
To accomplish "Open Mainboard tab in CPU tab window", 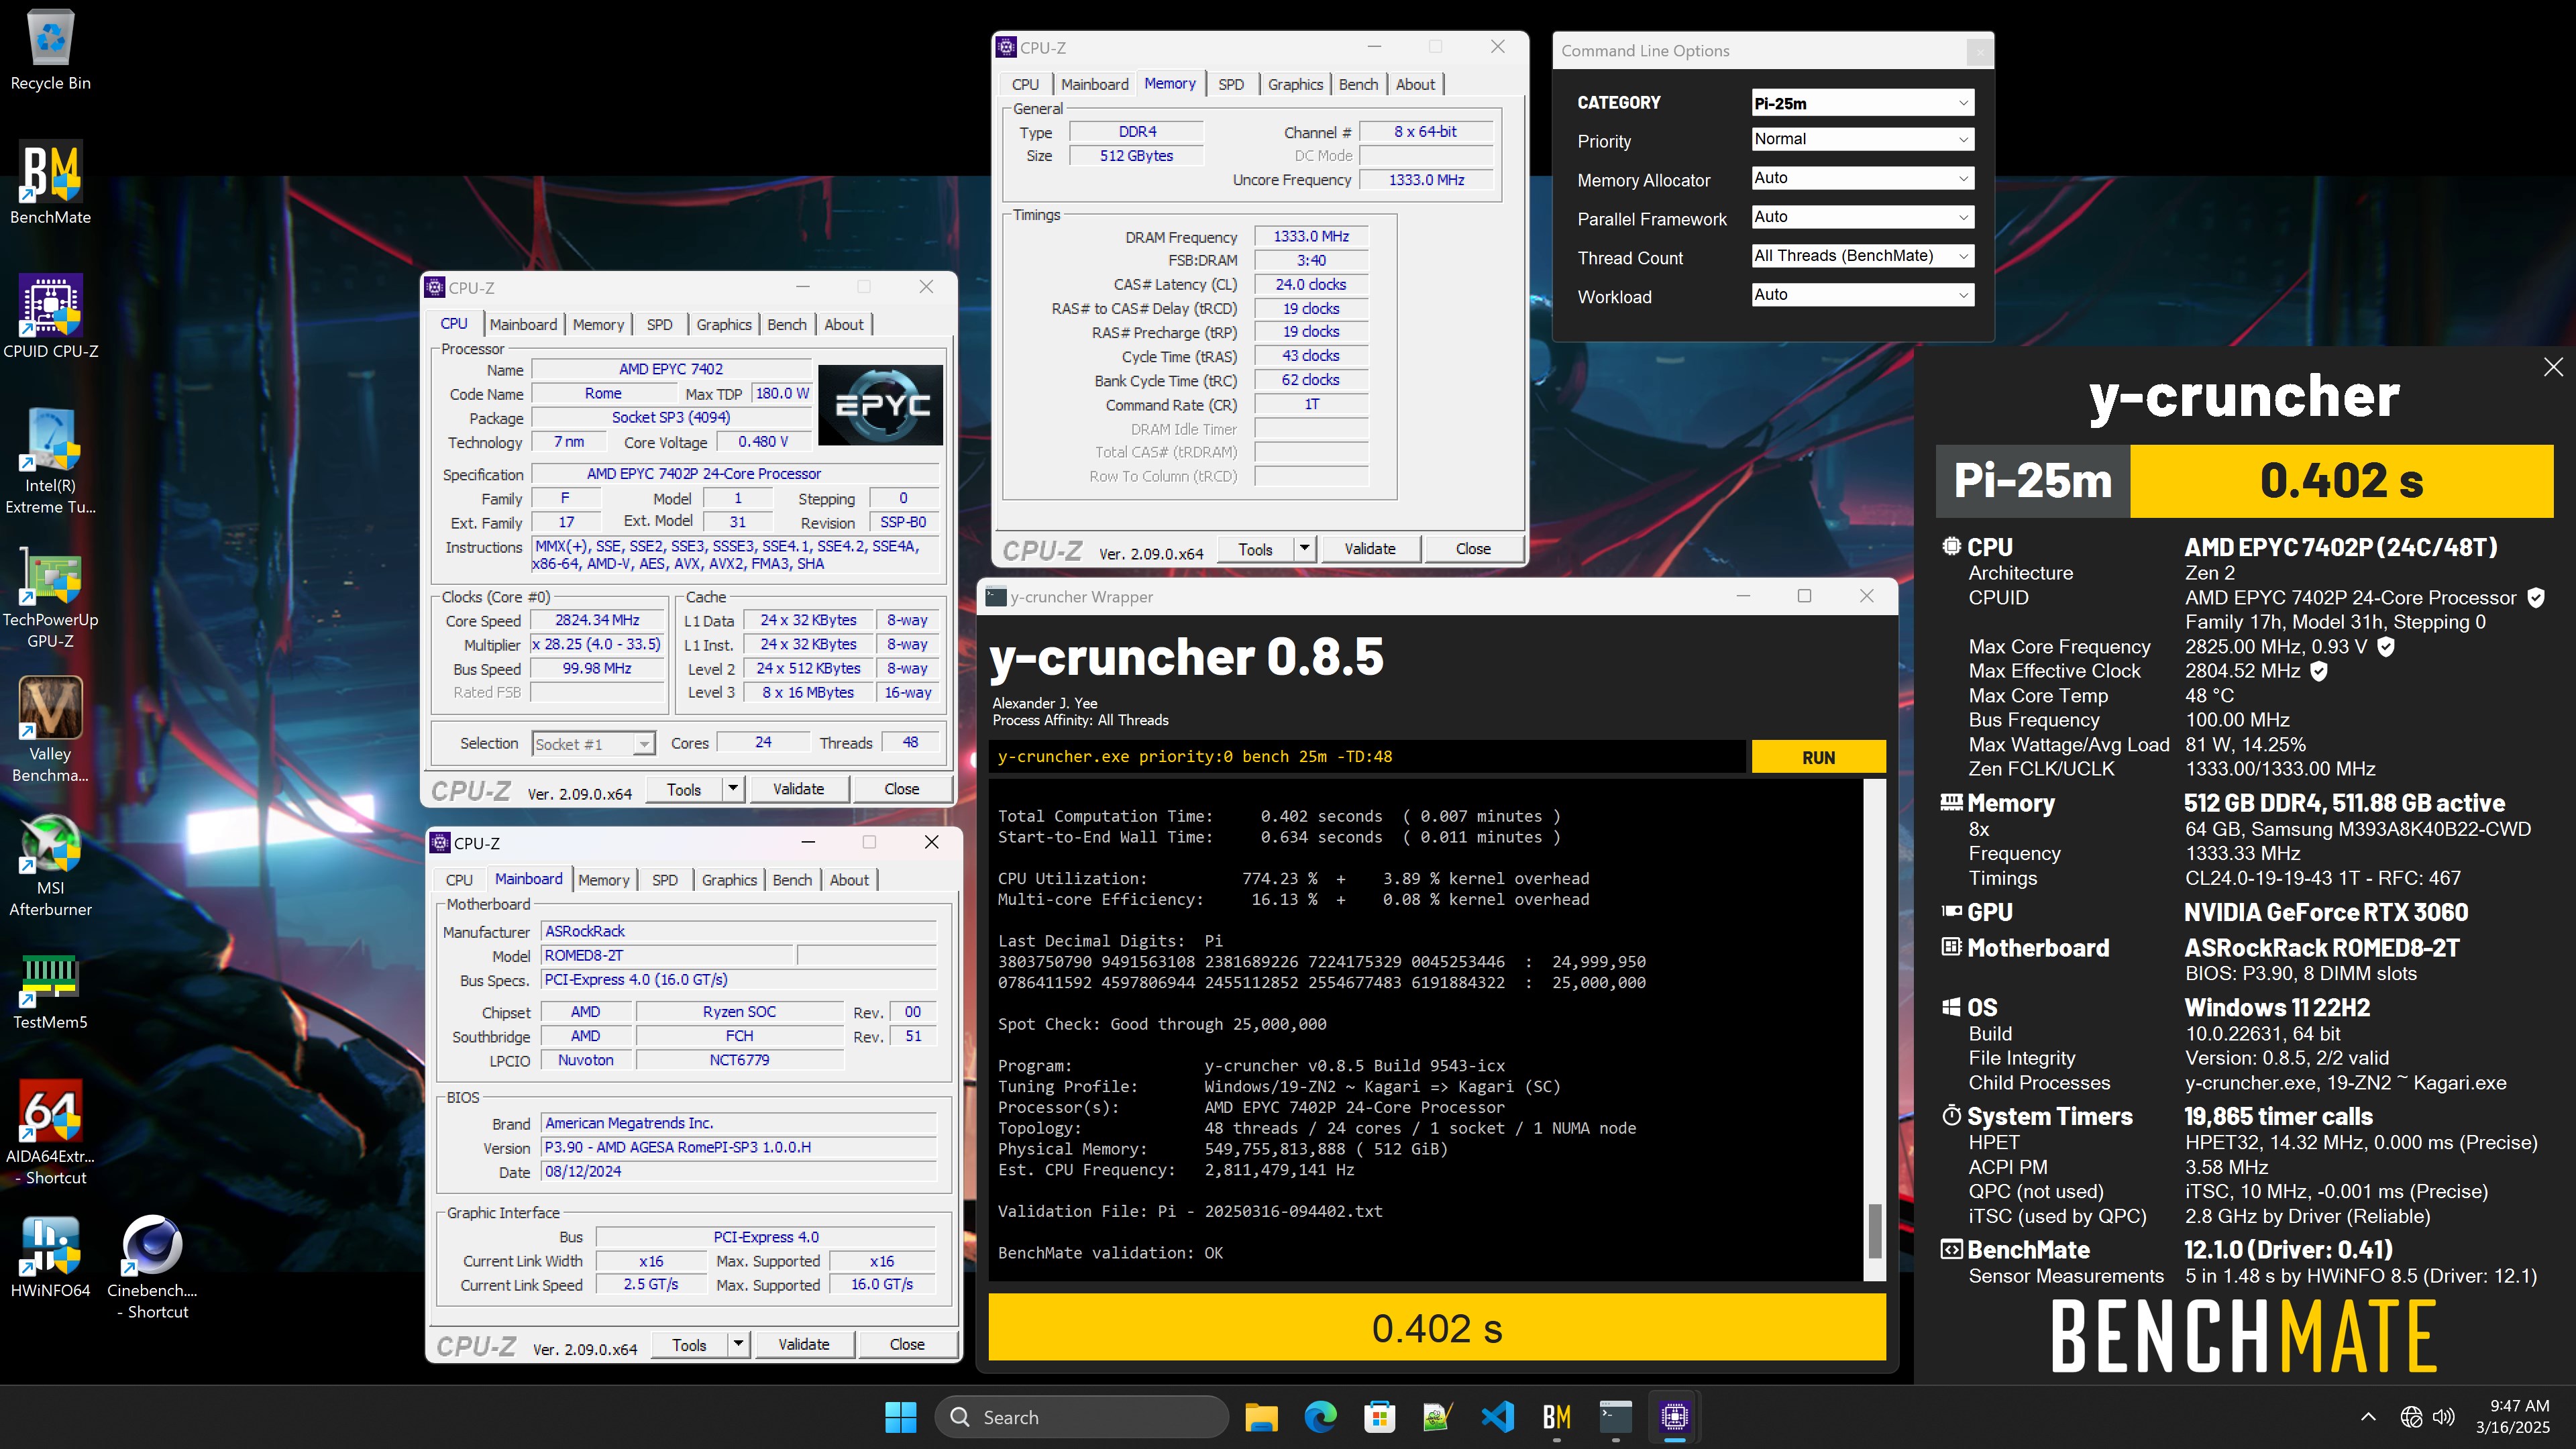I will click(523, 325).
